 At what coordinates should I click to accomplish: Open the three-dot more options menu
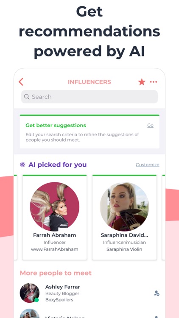coord(154,82)
